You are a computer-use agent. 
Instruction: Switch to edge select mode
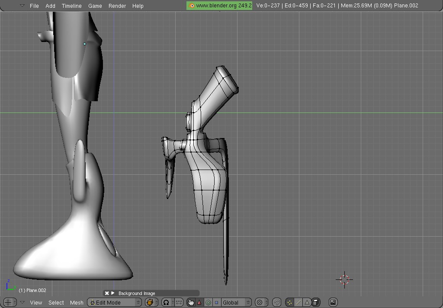point(299,302)
